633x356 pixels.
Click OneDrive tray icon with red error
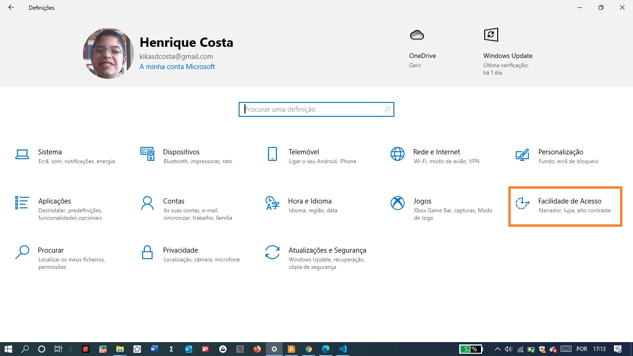[553, 349]
